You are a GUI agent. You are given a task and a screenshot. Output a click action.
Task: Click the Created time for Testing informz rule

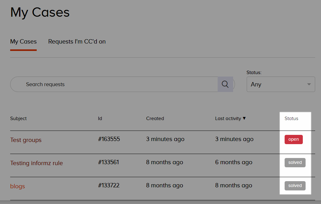[165, 162]
